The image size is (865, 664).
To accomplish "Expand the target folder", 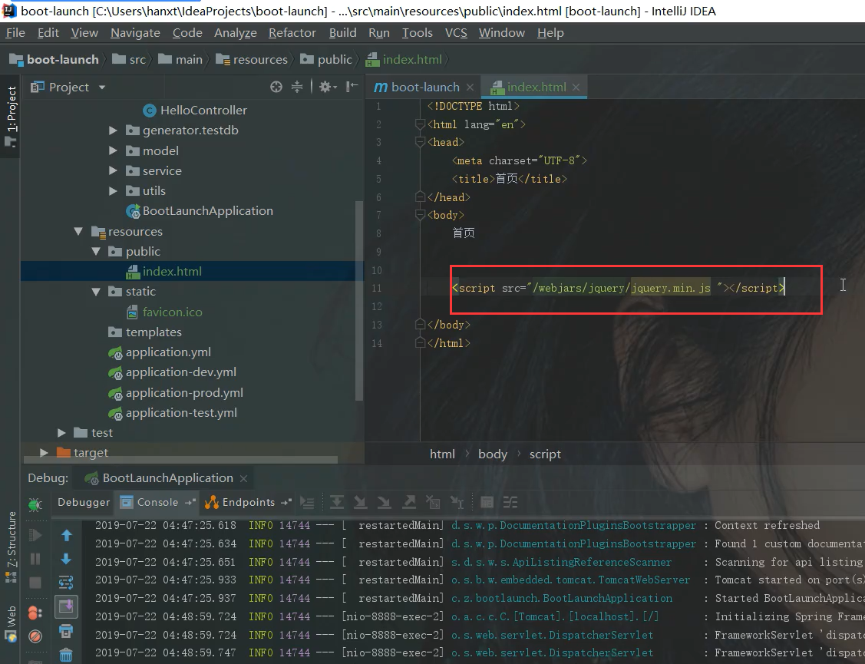I will [x=45, y=453].
